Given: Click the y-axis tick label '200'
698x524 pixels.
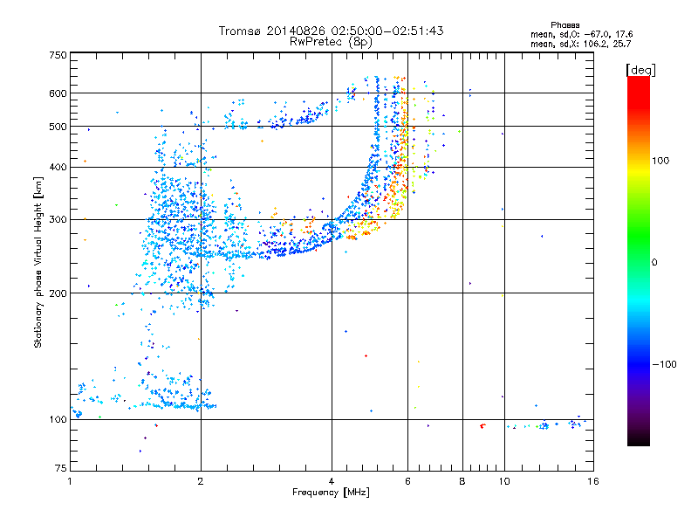Looking at the screenshot, I should (x=58, y=293).
